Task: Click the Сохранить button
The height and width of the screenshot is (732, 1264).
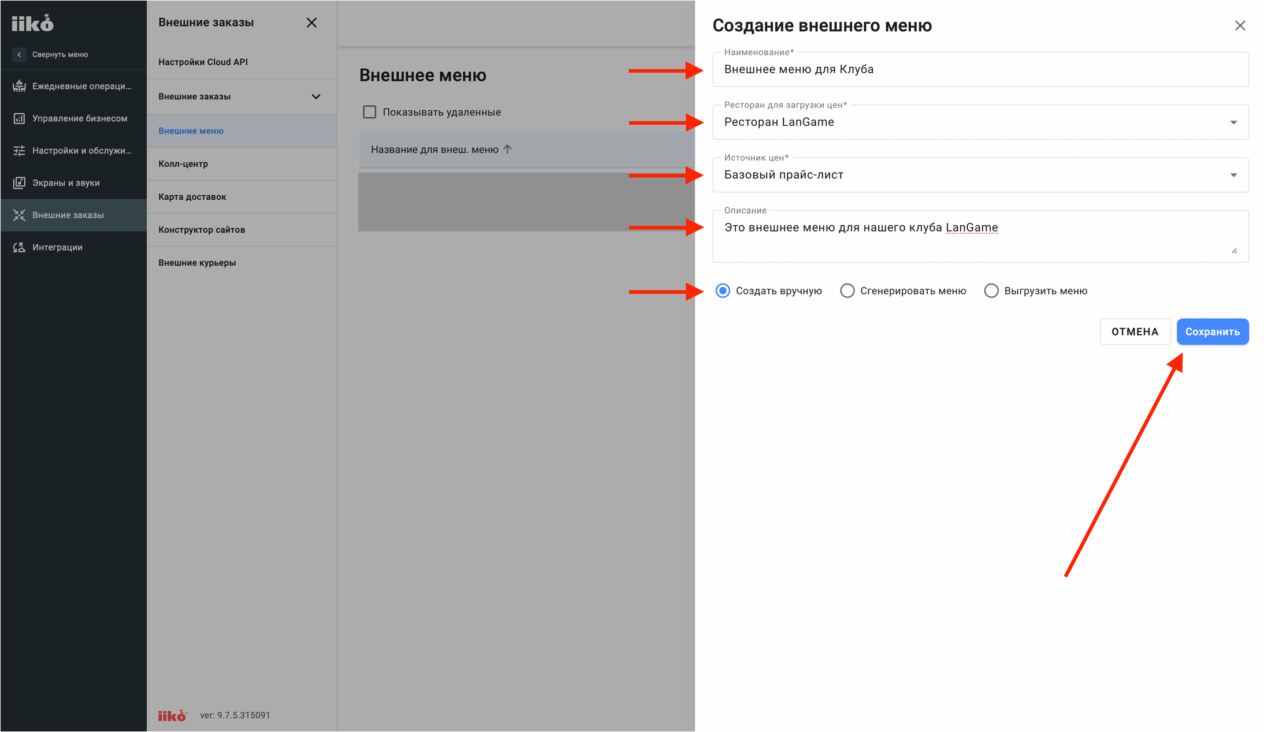Action: (1213, 331)
